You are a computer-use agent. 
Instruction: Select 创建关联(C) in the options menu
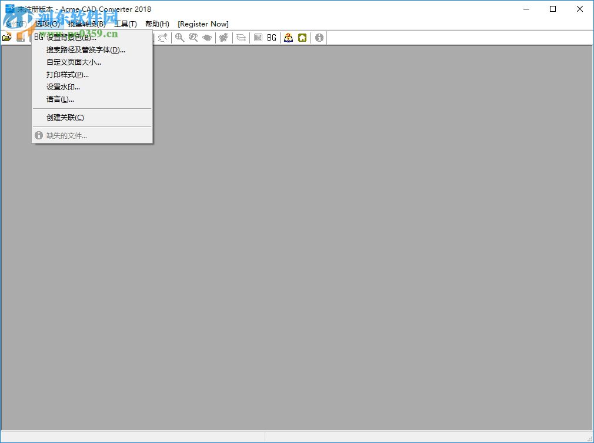pos(65,117)
